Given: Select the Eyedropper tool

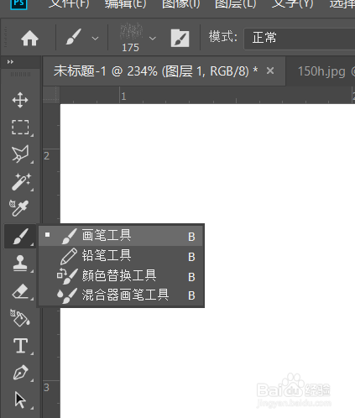Looking at the screenshot, I should pyautogui.click(x=19, y=208).
